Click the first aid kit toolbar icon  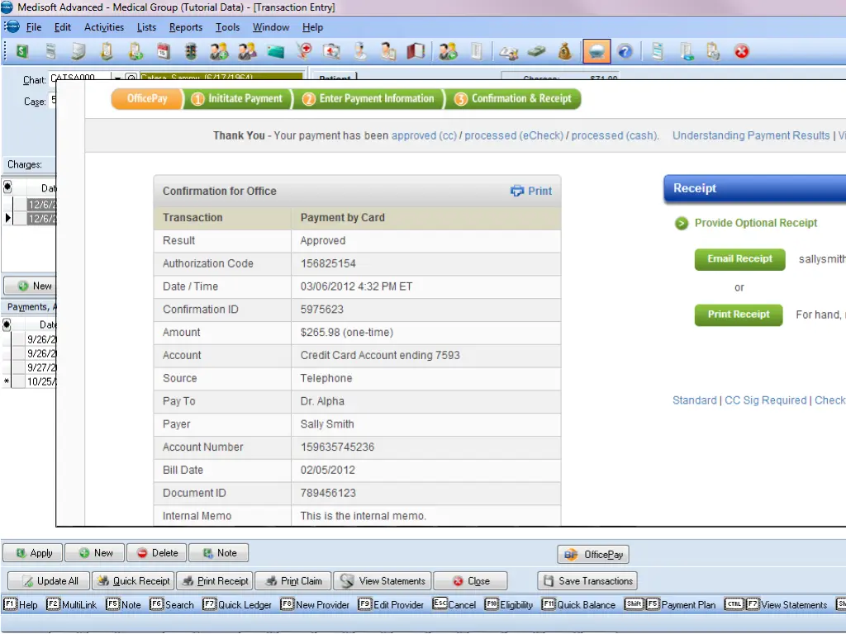(331, 51)
